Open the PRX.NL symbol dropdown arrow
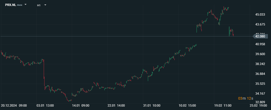 26,5
